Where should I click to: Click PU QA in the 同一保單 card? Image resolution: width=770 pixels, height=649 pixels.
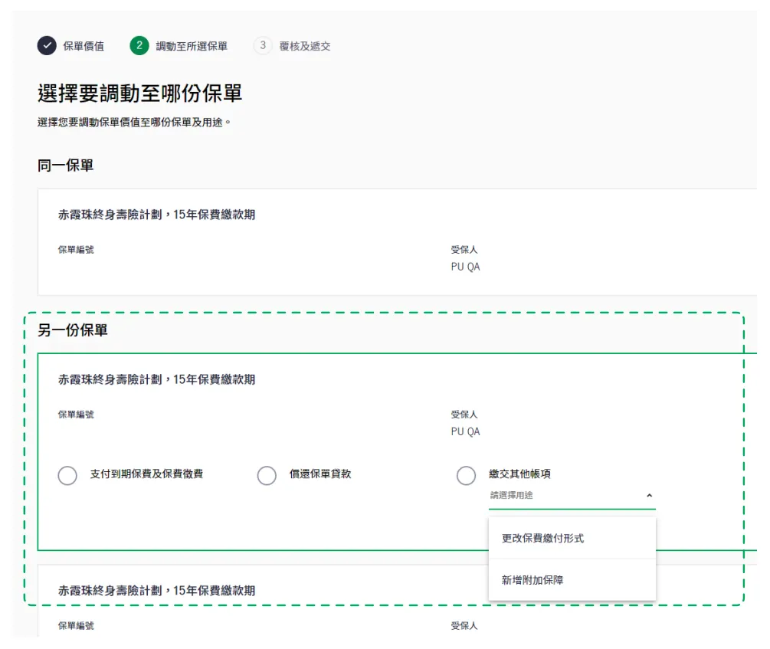[466, 267]
